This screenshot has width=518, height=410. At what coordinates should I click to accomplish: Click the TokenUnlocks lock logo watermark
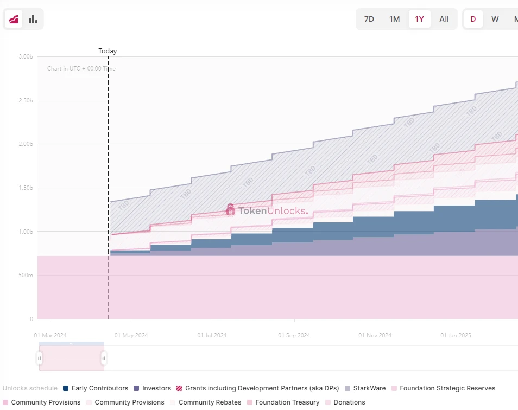[x=231, y=209]
